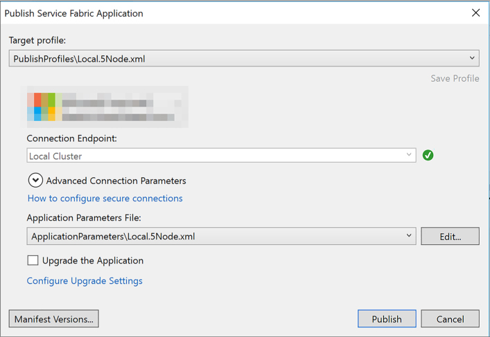Open the Target profile dropdown

pyautogui.click(x=244, y=58)
